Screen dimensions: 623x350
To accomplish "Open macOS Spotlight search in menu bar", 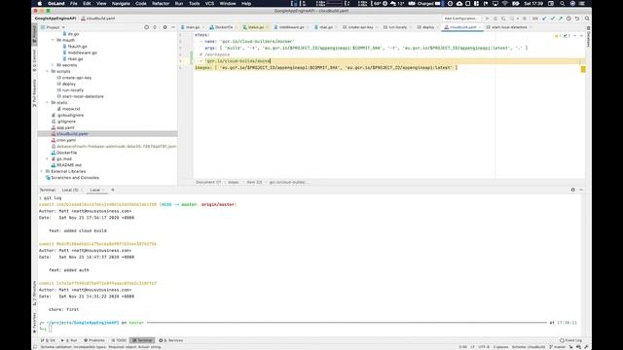I will click(x=563, y=3).
